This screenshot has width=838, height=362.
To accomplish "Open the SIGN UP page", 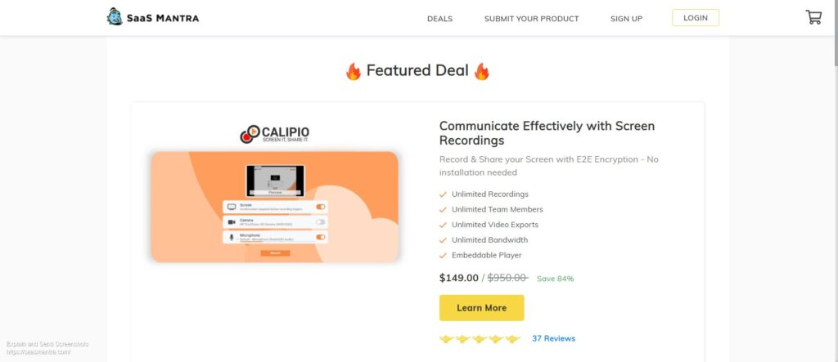I will (x=626, y=19).
